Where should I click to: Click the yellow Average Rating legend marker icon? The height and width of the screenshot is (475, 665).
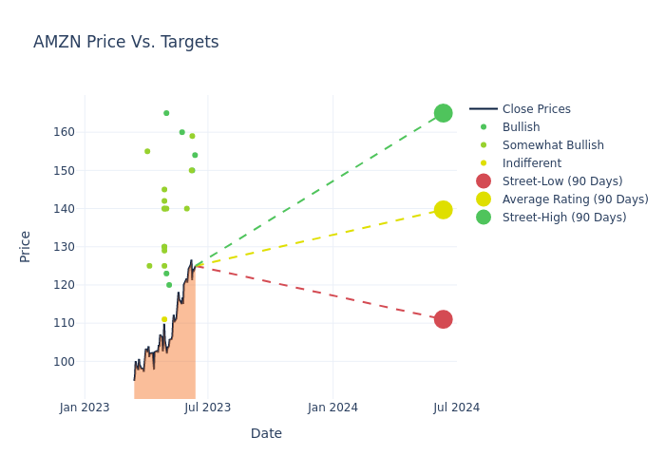coord(484,199)
